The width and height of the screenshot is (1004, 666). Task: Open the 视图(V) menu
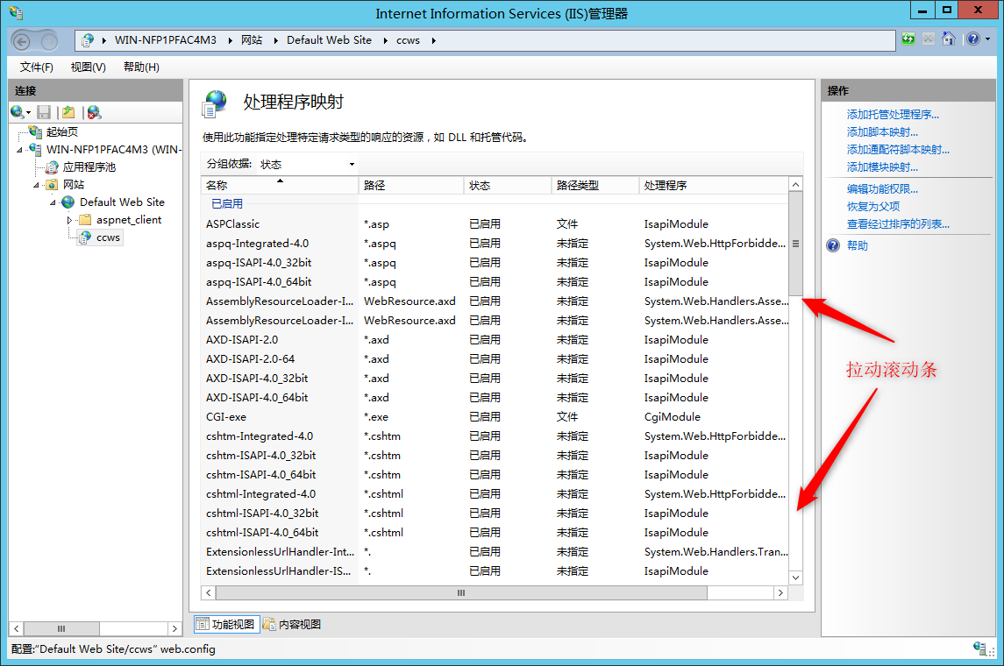(x=88, y=67)
